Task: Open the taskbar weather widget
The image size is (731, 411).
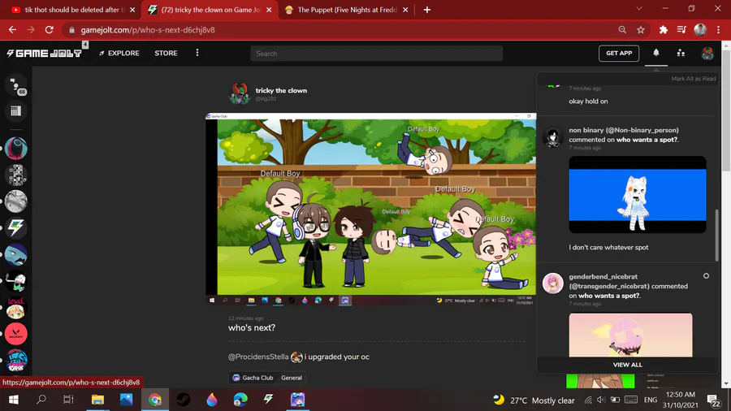Action: [534, 400]
